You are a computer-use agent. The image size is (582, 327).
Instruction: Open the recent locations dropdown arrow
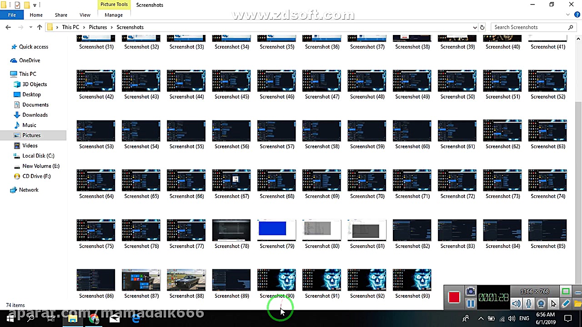31,27
